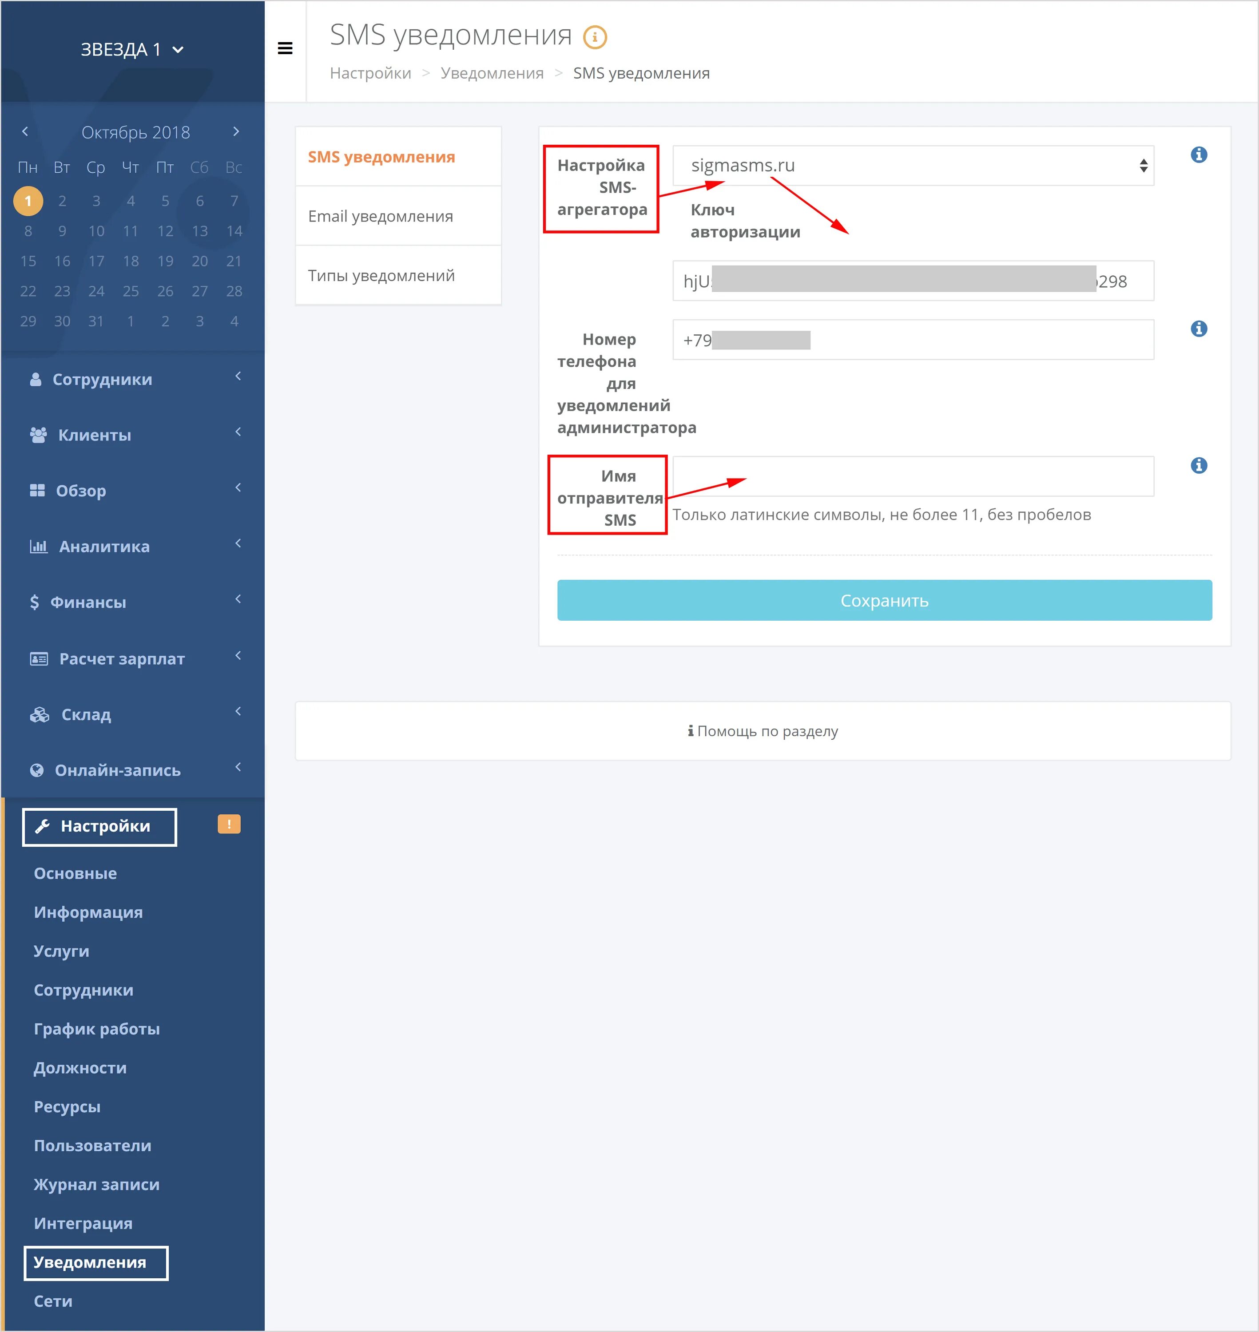Switch to Email уведомления tab
Viewport: 1259px width, 1332px height.
381,216
